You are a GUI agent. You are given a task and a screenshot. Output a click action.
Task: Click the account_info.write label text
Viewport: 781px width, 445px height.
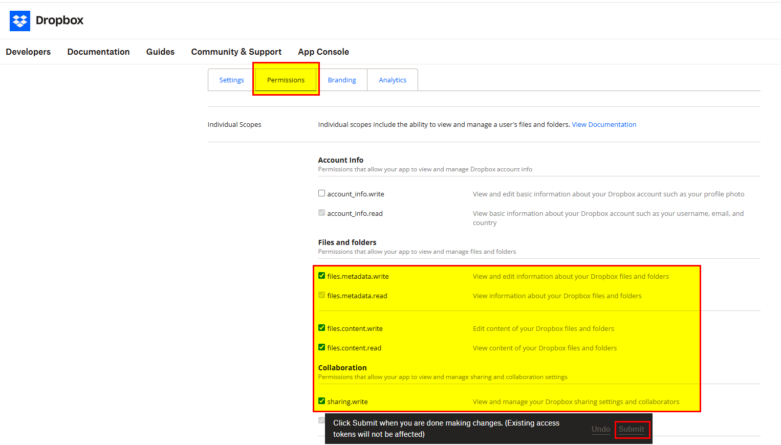[x=356, y=194]
